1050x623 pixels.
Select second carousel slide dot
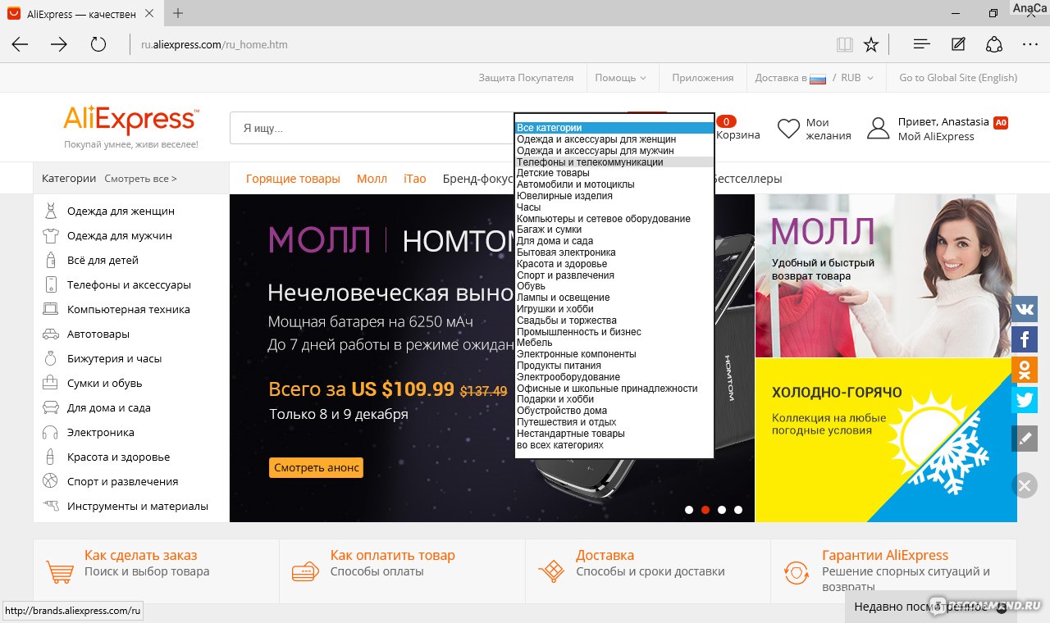pos(705,510)
